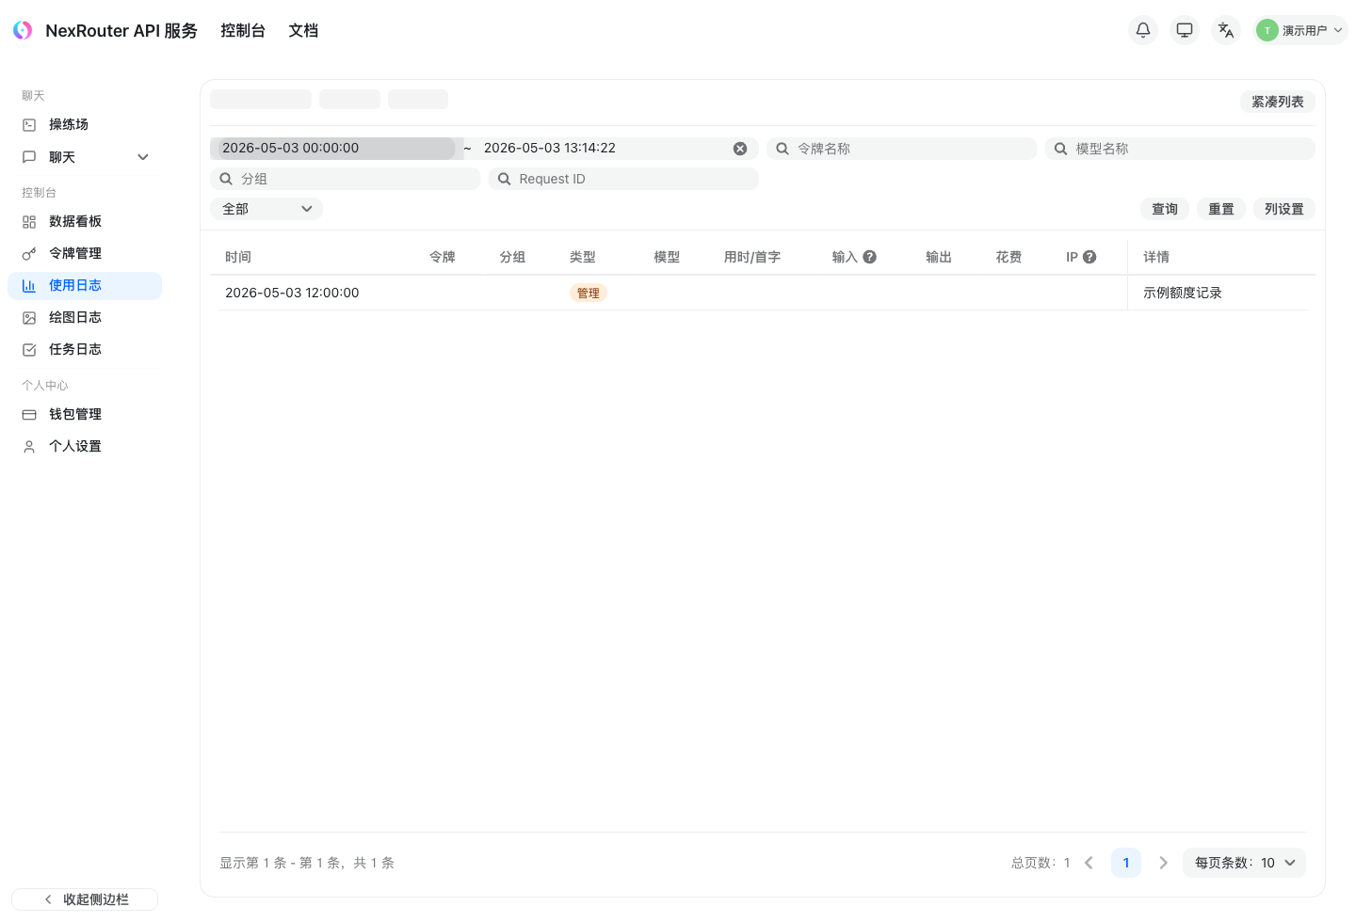Go to 令牌管理 in the sidebar
The width and height of the screenshot is (1356, 922).
(85, 253)
